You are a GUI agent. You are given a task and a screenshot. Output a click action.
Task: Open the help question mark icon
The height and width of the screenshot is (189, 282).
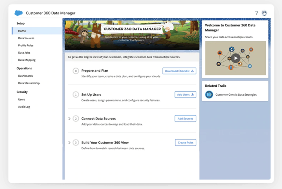pyautogui.click(x=256, y=13)
